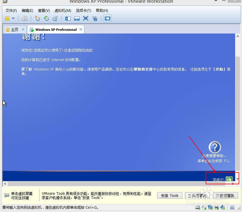
Task: Click the Unity mode toolbar icon
Action: pos(95,19)
